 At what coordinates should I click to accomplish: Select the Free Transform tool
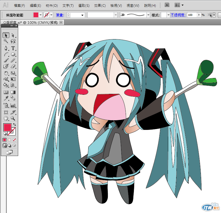tap(13, 79)
